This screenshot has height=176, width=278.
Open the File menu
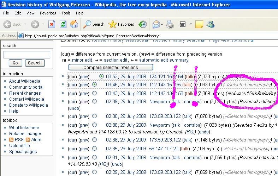6,13
